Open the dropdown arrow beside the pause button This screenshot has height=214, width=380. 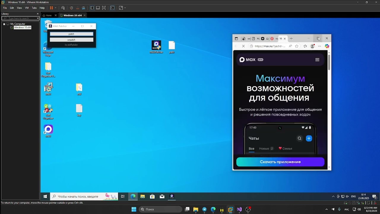(56, 8)
